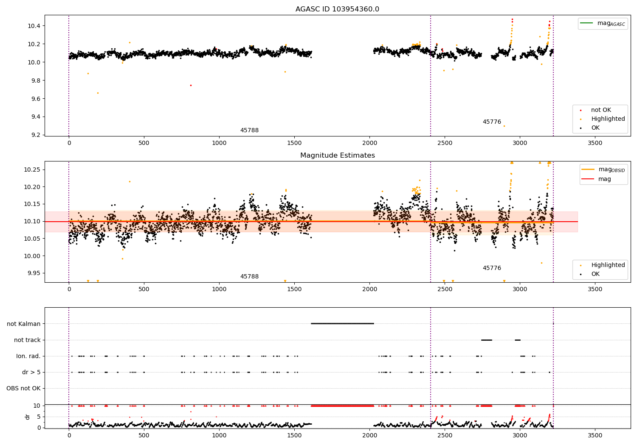Click the 9.2 y-tick in the top plot
This screenshot has height=445, width=637.
click(36, 135)
